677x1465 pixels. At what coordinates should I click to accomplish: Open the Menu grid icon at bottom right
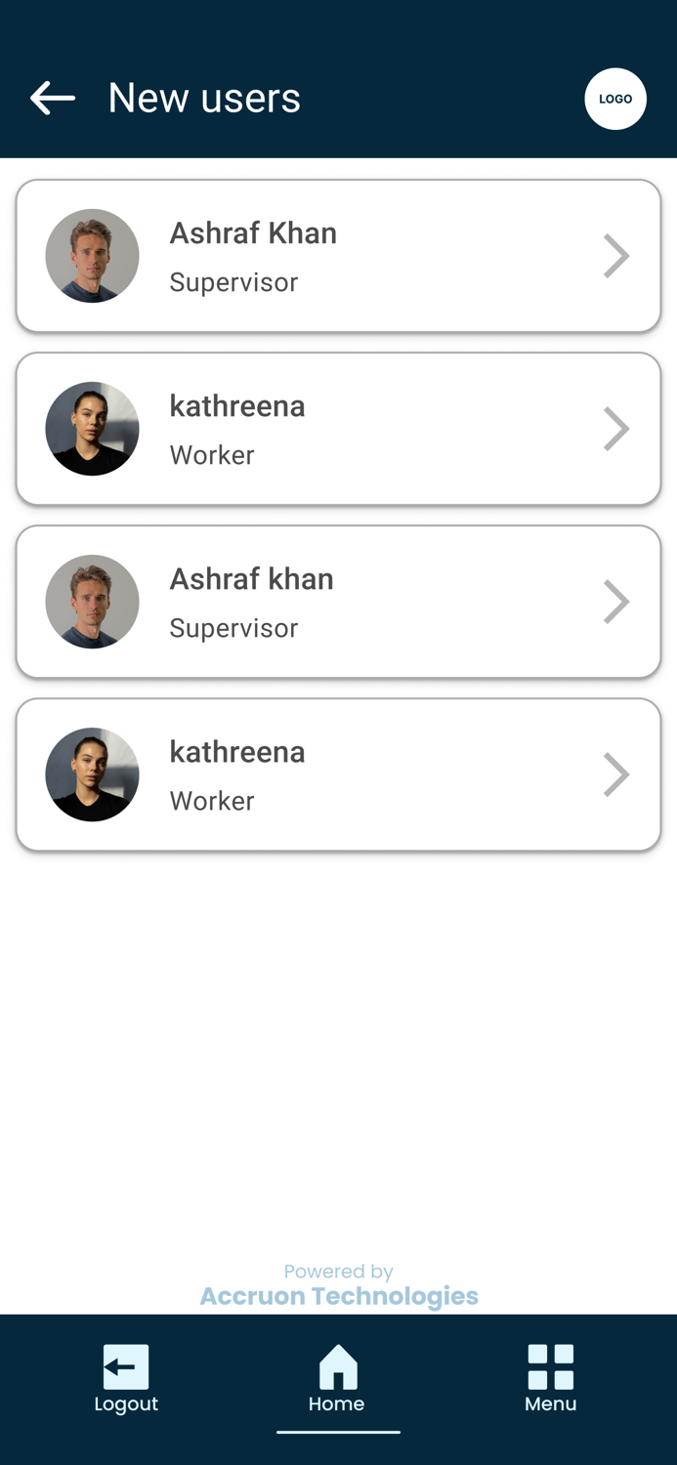(x=550, y=1364)
